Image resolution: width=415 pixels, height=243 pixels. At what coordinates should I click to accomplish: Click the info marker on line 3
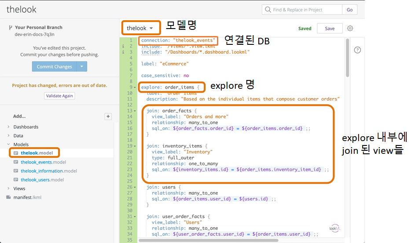pos(123,52)
